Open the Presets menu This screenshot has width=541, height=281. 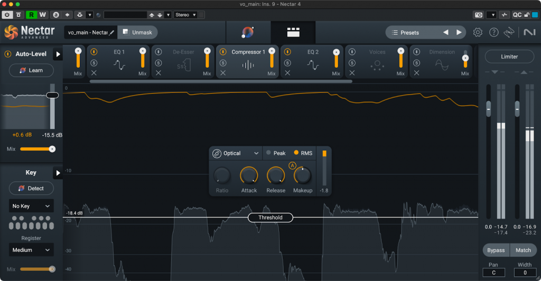point(410,33)
